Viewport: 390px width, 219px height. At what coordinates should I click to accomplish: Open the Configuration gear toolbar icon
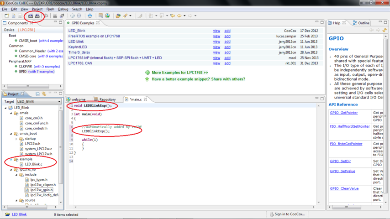(x=46, y=16)
